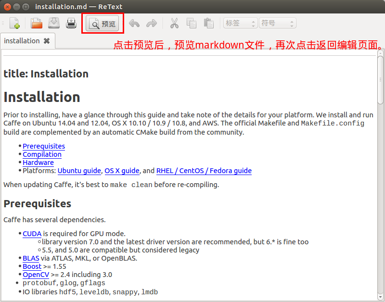Minimize the ReText window
The image size is (385, 302).
pos(16,7)
